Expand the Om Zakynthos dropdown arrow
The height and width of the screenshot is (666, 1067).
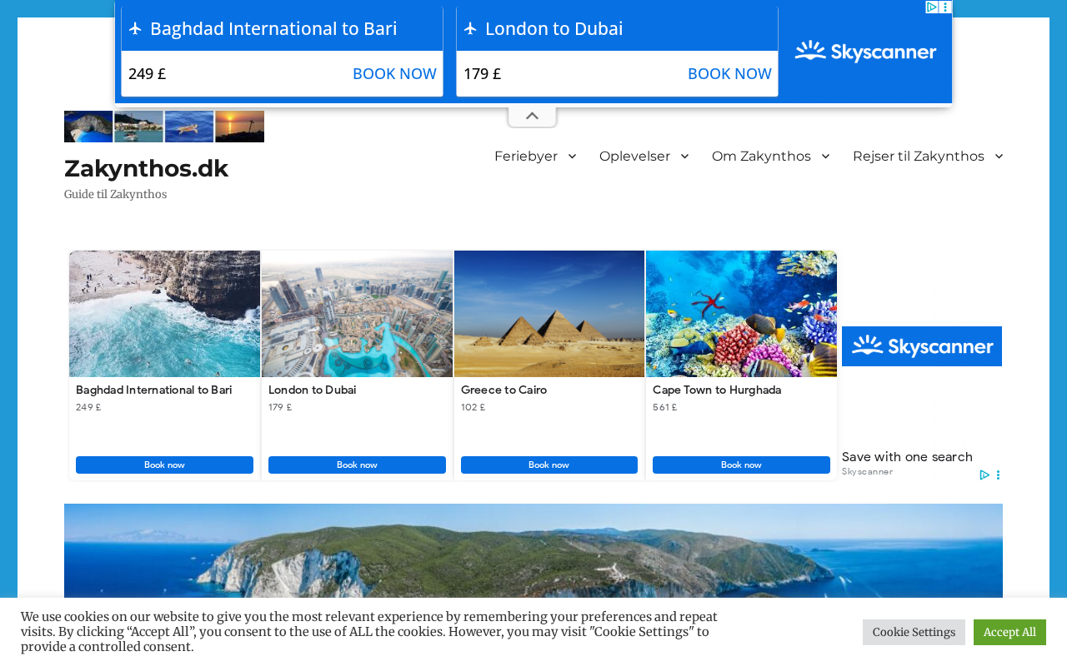coord(825,157)
